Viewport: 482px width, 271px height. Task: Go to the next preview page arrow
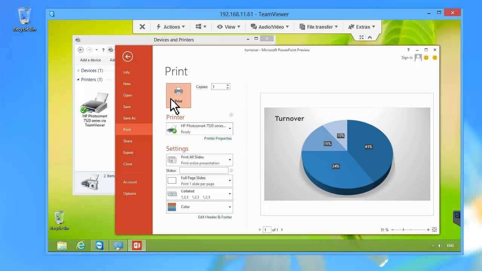point(282,230)
